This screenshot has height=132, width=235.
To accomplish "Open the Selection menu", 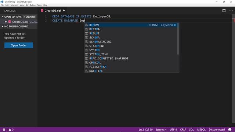I will click(14, 5).
